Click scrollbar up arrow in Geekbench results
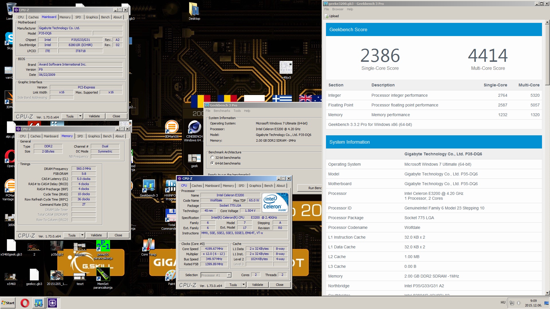 tap(547, 22)
